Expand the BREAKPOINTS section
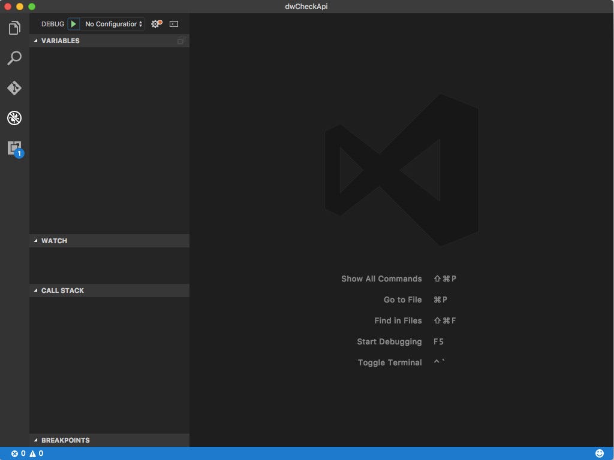Image resolution: width=614 pixels, height=460 pixels. (x=109, y=440)
